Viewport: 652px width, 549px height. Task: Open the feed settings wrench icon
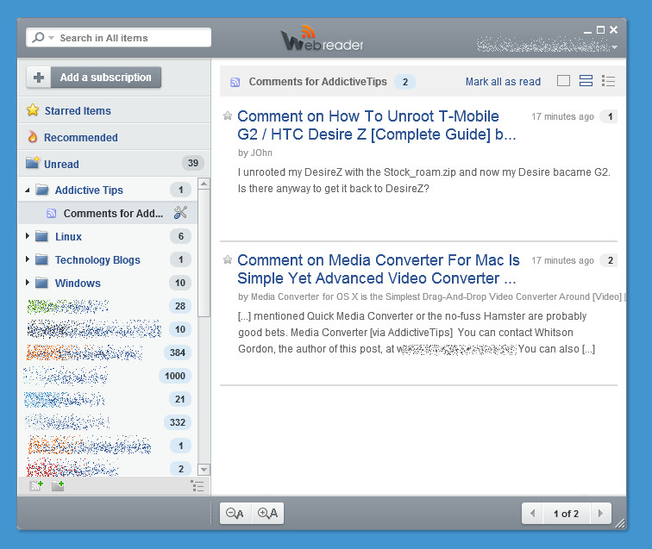click(180, 213)
